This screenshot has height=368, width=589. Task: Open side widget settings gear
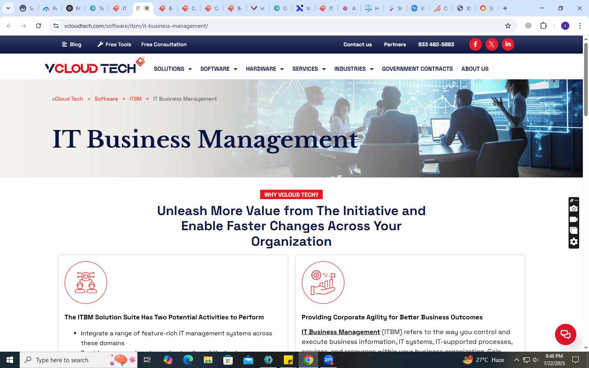click(x=574, y=242)
